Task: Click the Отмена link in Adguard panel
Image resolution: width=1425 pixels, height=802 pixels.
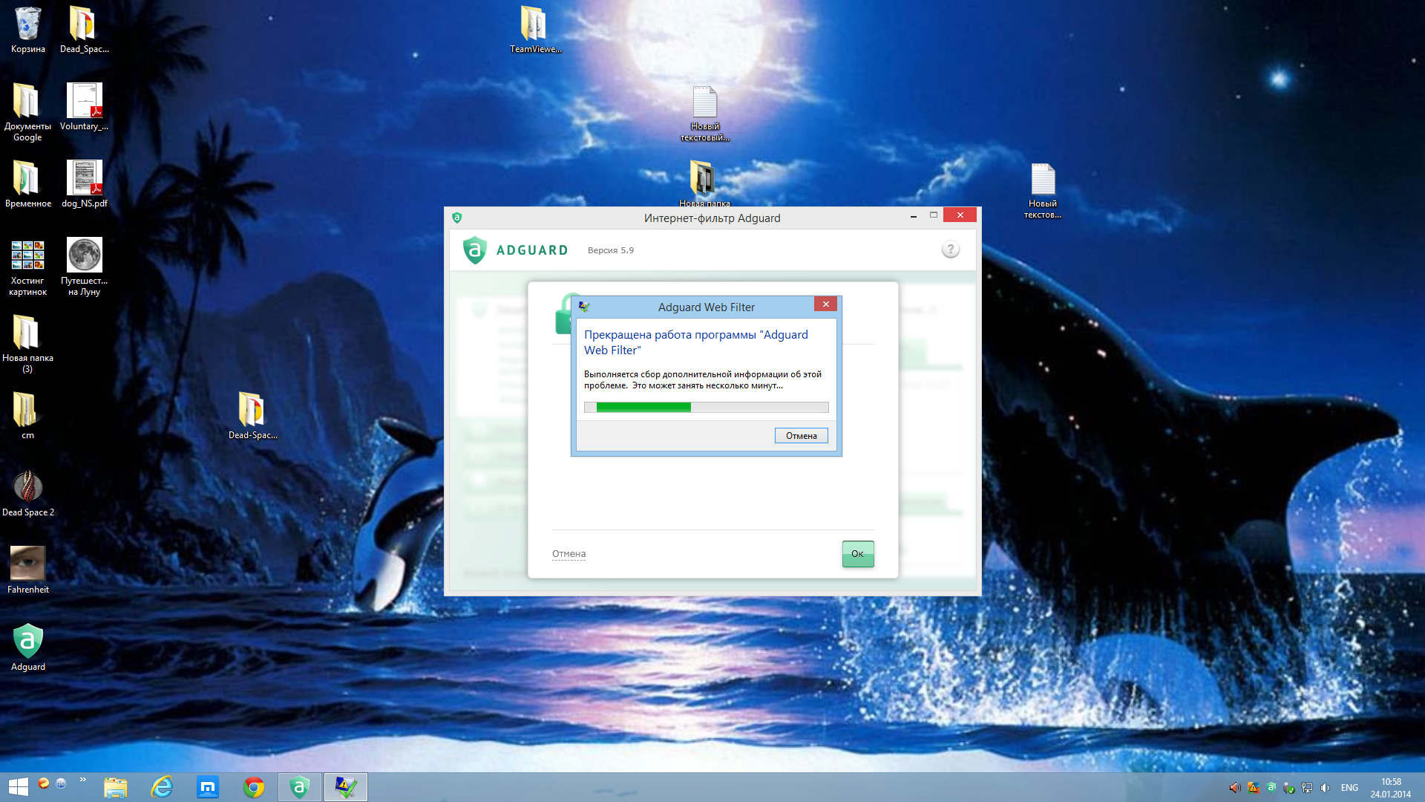Action: [569, 554]
